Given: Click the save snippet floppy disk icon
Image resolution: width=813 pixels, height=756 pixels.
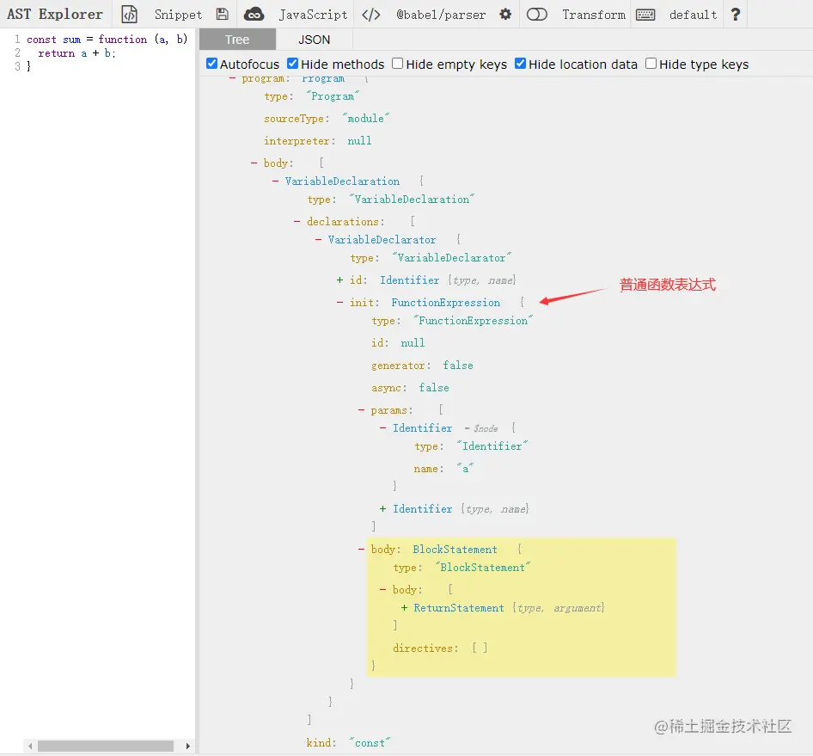Looking at the screenshot, I should pyautogui.click(x=222, y=14).
